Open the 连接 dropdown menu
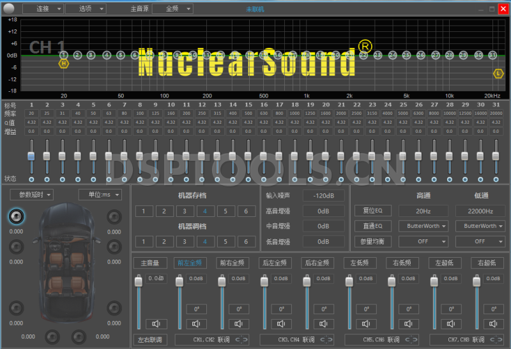Viewport: 511px width, 349px height. 43,9
